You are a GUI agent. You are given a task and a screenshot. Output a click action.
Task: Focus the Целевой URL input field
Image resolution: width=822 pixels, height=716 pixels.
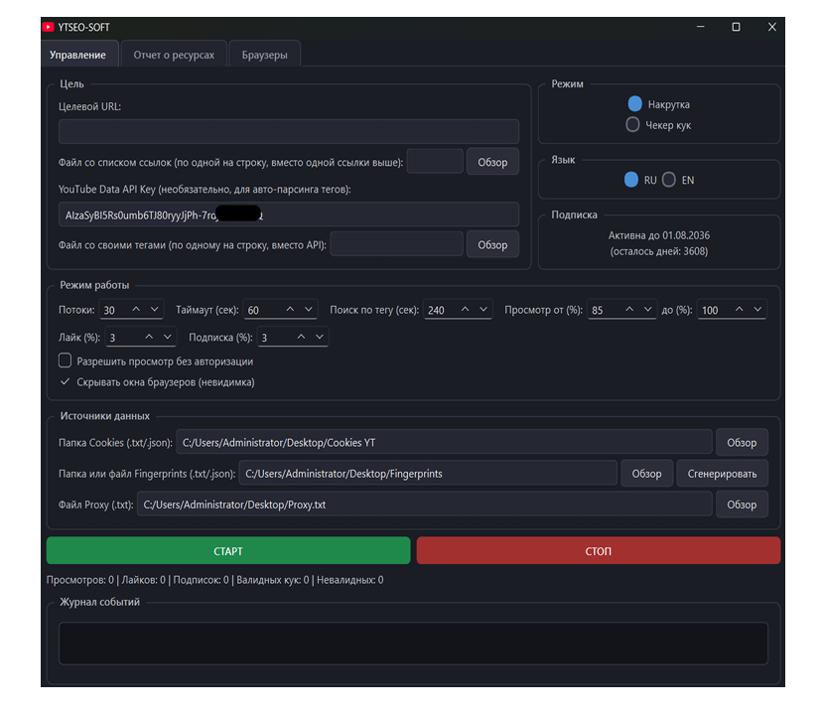[289, 131]
